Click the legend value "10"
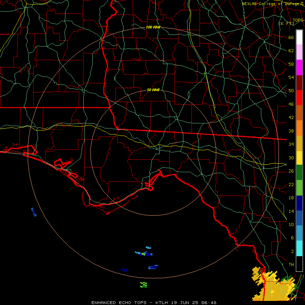The image size is (305, 305). [291, 224]
